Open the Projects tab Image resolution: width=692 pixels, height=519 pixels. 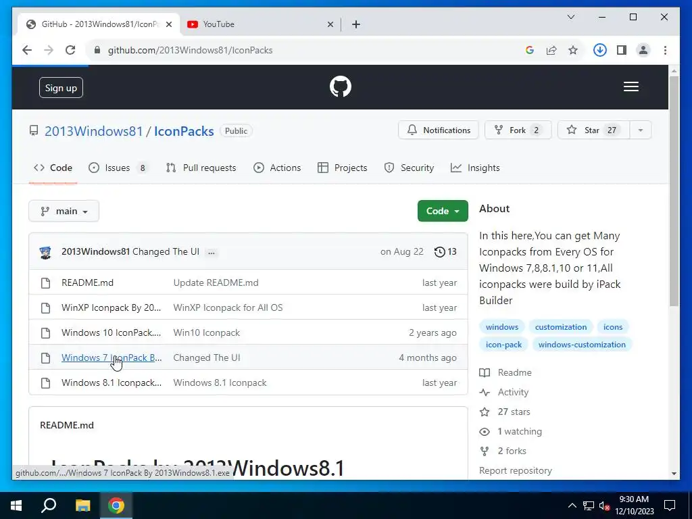pos(343,168)
